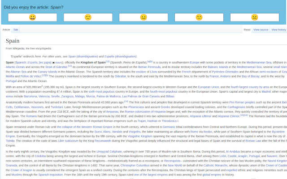Image resolution: width=287 pixels, height=179 pixels.
Task: Open the Article tab
Action: 6,30
